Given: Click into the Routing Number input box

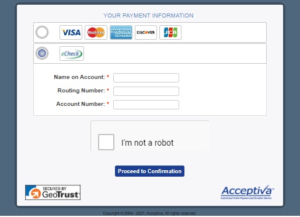Looking at the screenshot, I should (146, 91).
